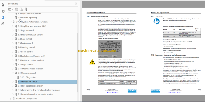Open 3.15 Emergency stop circuit and safety message

39,90
